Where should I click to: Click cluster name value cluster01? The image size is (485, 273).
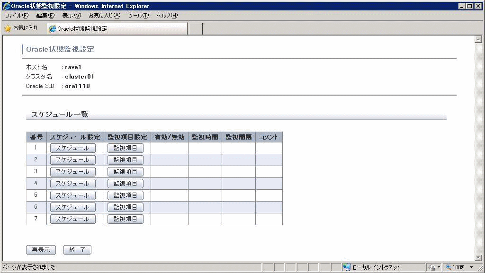click(80, 77)
